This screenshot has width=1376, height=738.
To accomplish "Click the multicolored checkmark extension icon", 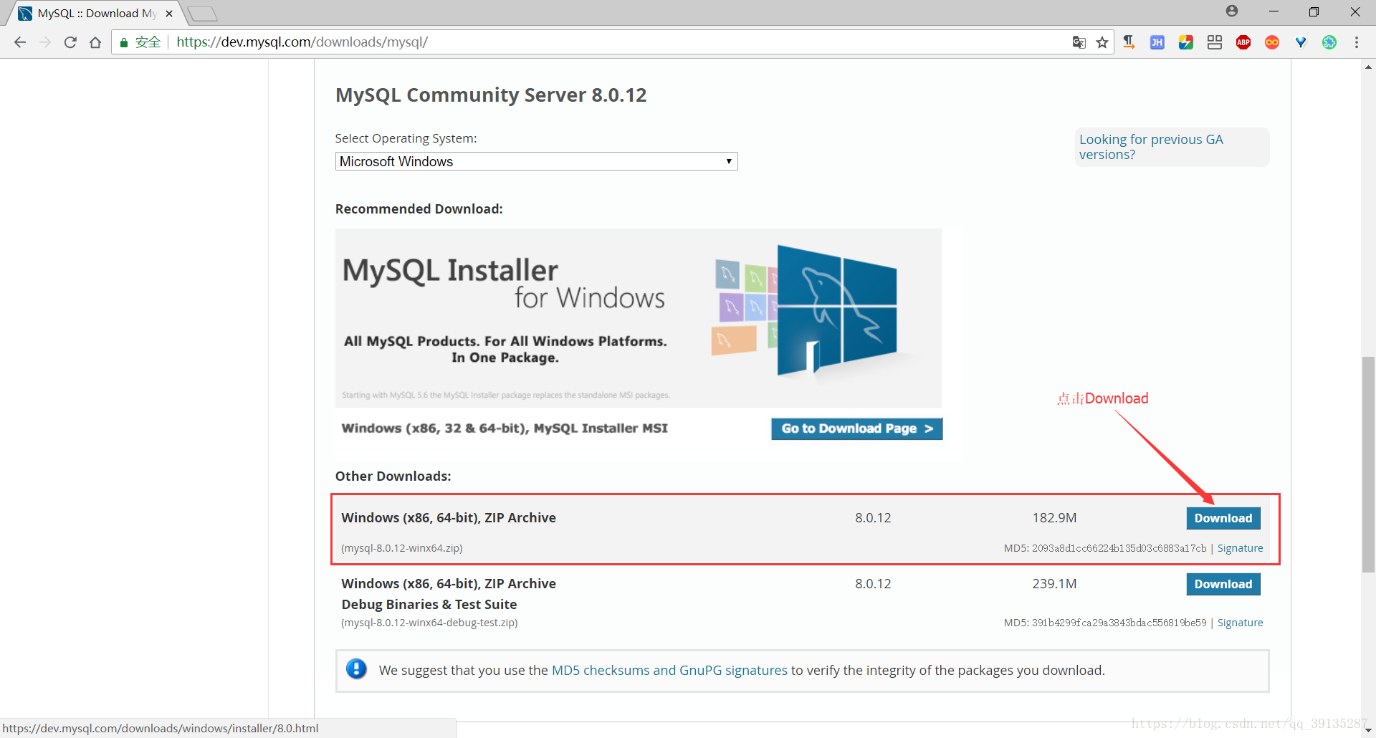I will click(1186, 42).
